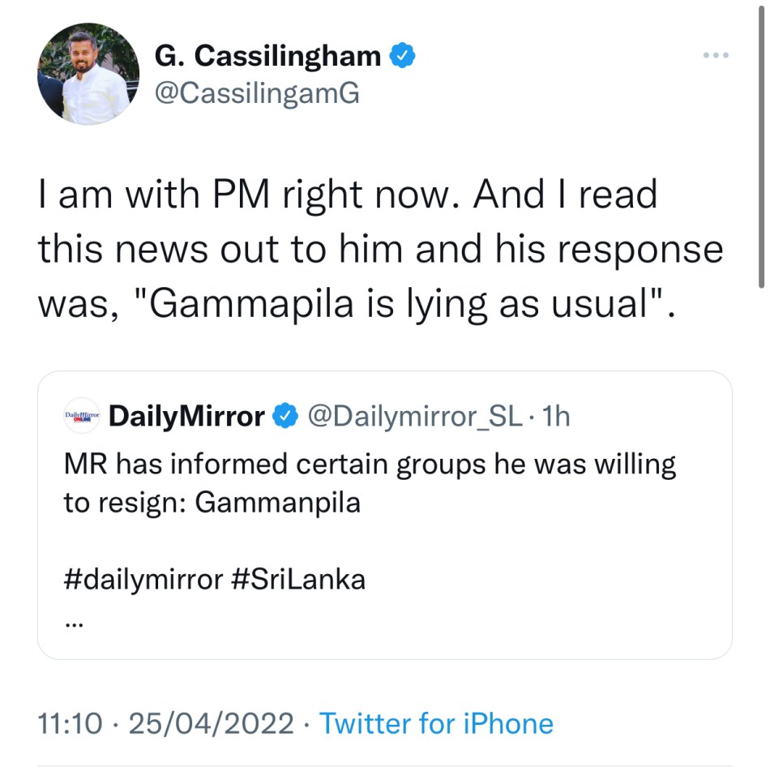Open the DailyMirror account name
770x780 pixels.
[186, 417]
